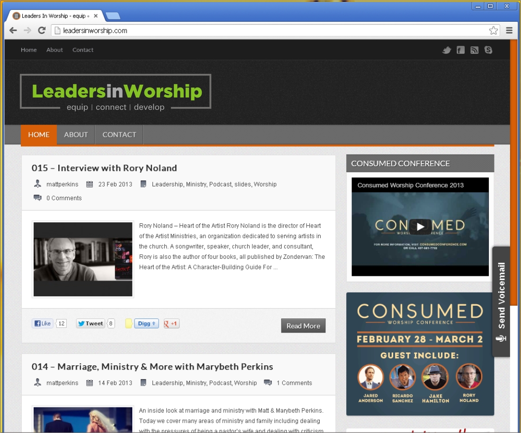Click author mattperkins on post 014
This screenshot has width=521, height=433.
coord(62,383)
